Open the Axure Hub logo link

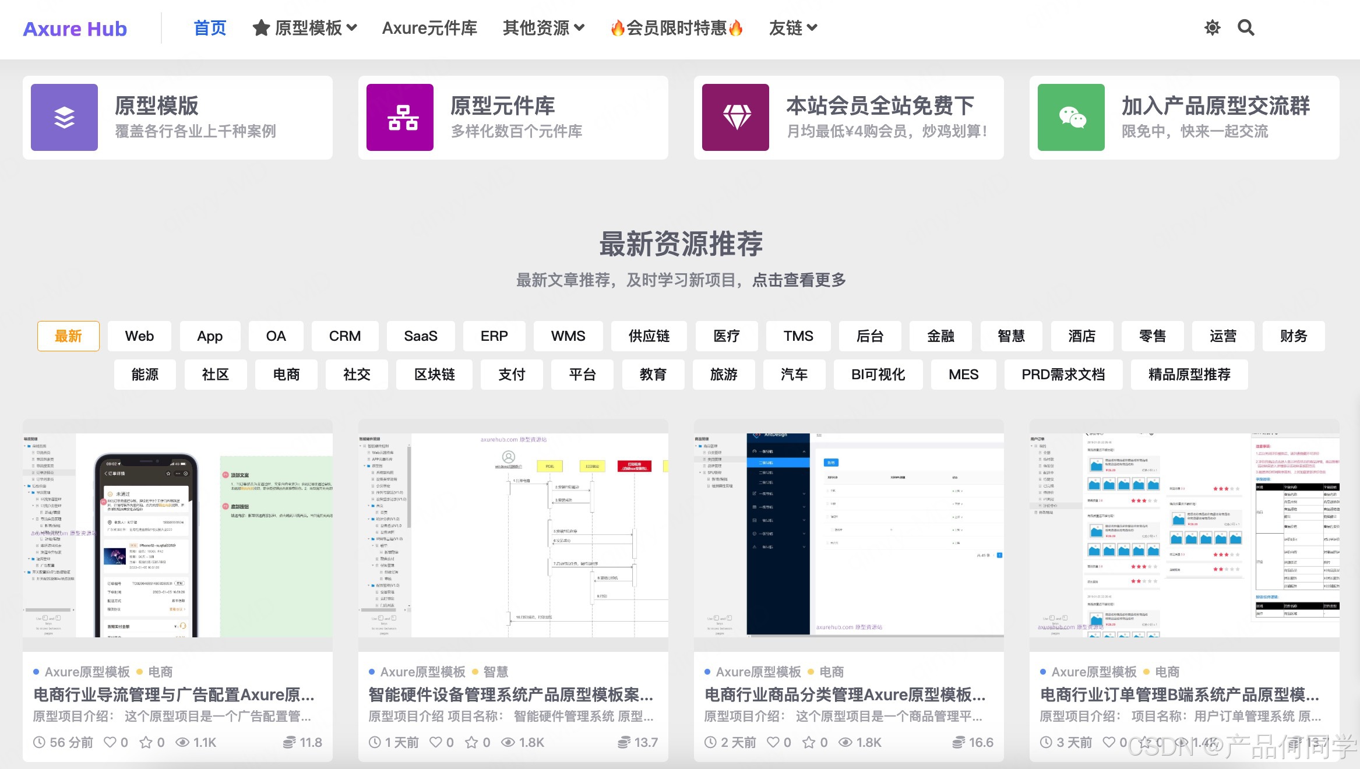tap(75, 29)
